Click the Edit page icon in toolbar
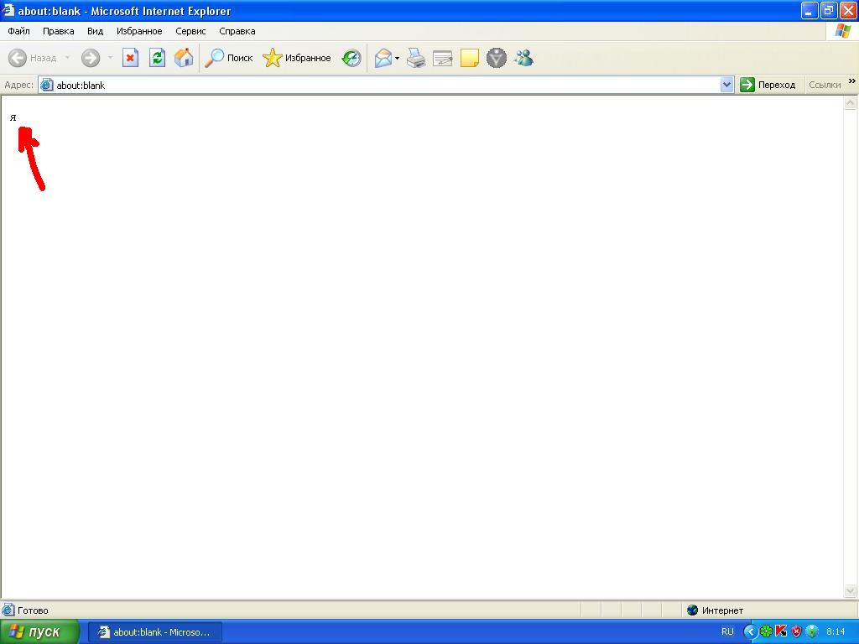Screen dimensions: 859x644 pos(443,58)
